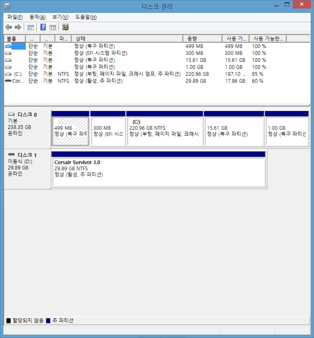Click the disk settings toolbar icon

[x=65, y=27]
